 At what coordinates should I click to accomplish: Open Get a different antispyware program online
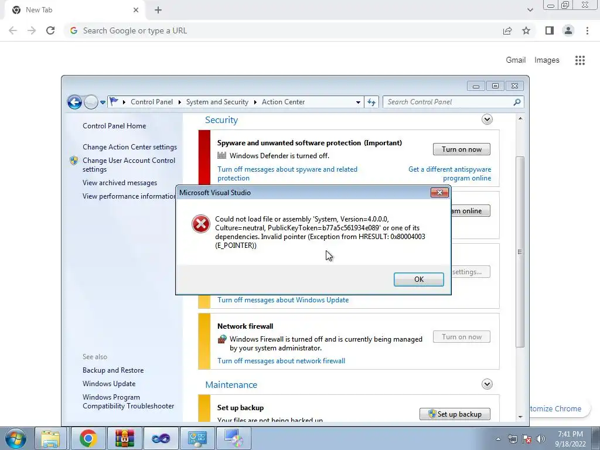tap(449, 173)
